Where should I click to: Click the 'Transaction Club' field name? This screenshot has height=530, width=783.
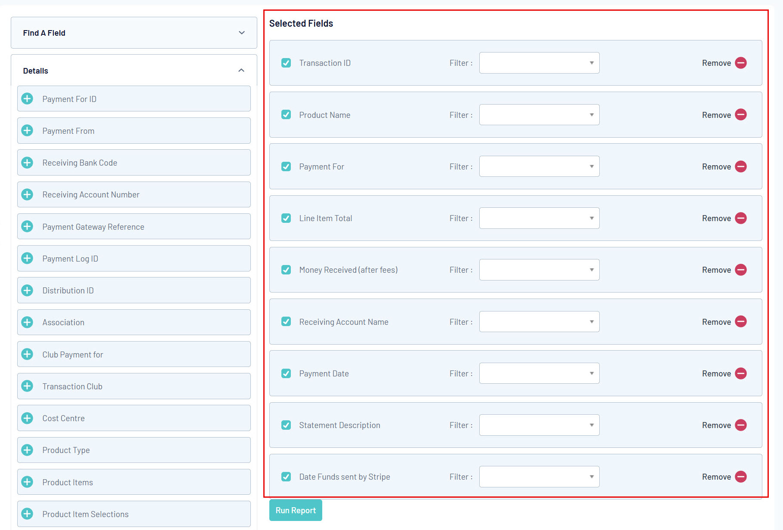coord(72,386)
